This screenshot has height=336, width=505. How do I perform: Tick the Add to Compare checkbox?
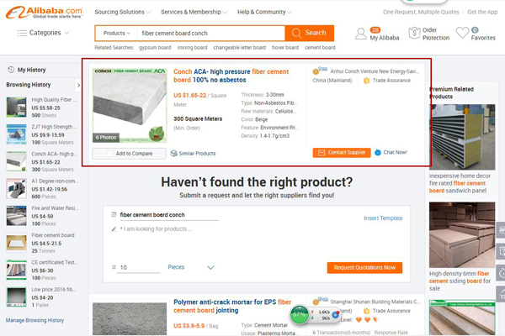click(x=110, y=154)
